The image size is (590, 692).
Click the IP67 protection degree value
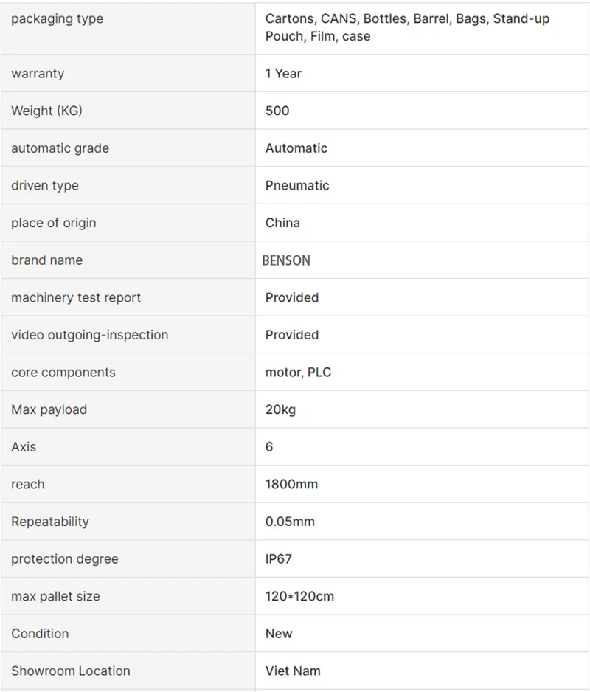(x=279, y=559)
